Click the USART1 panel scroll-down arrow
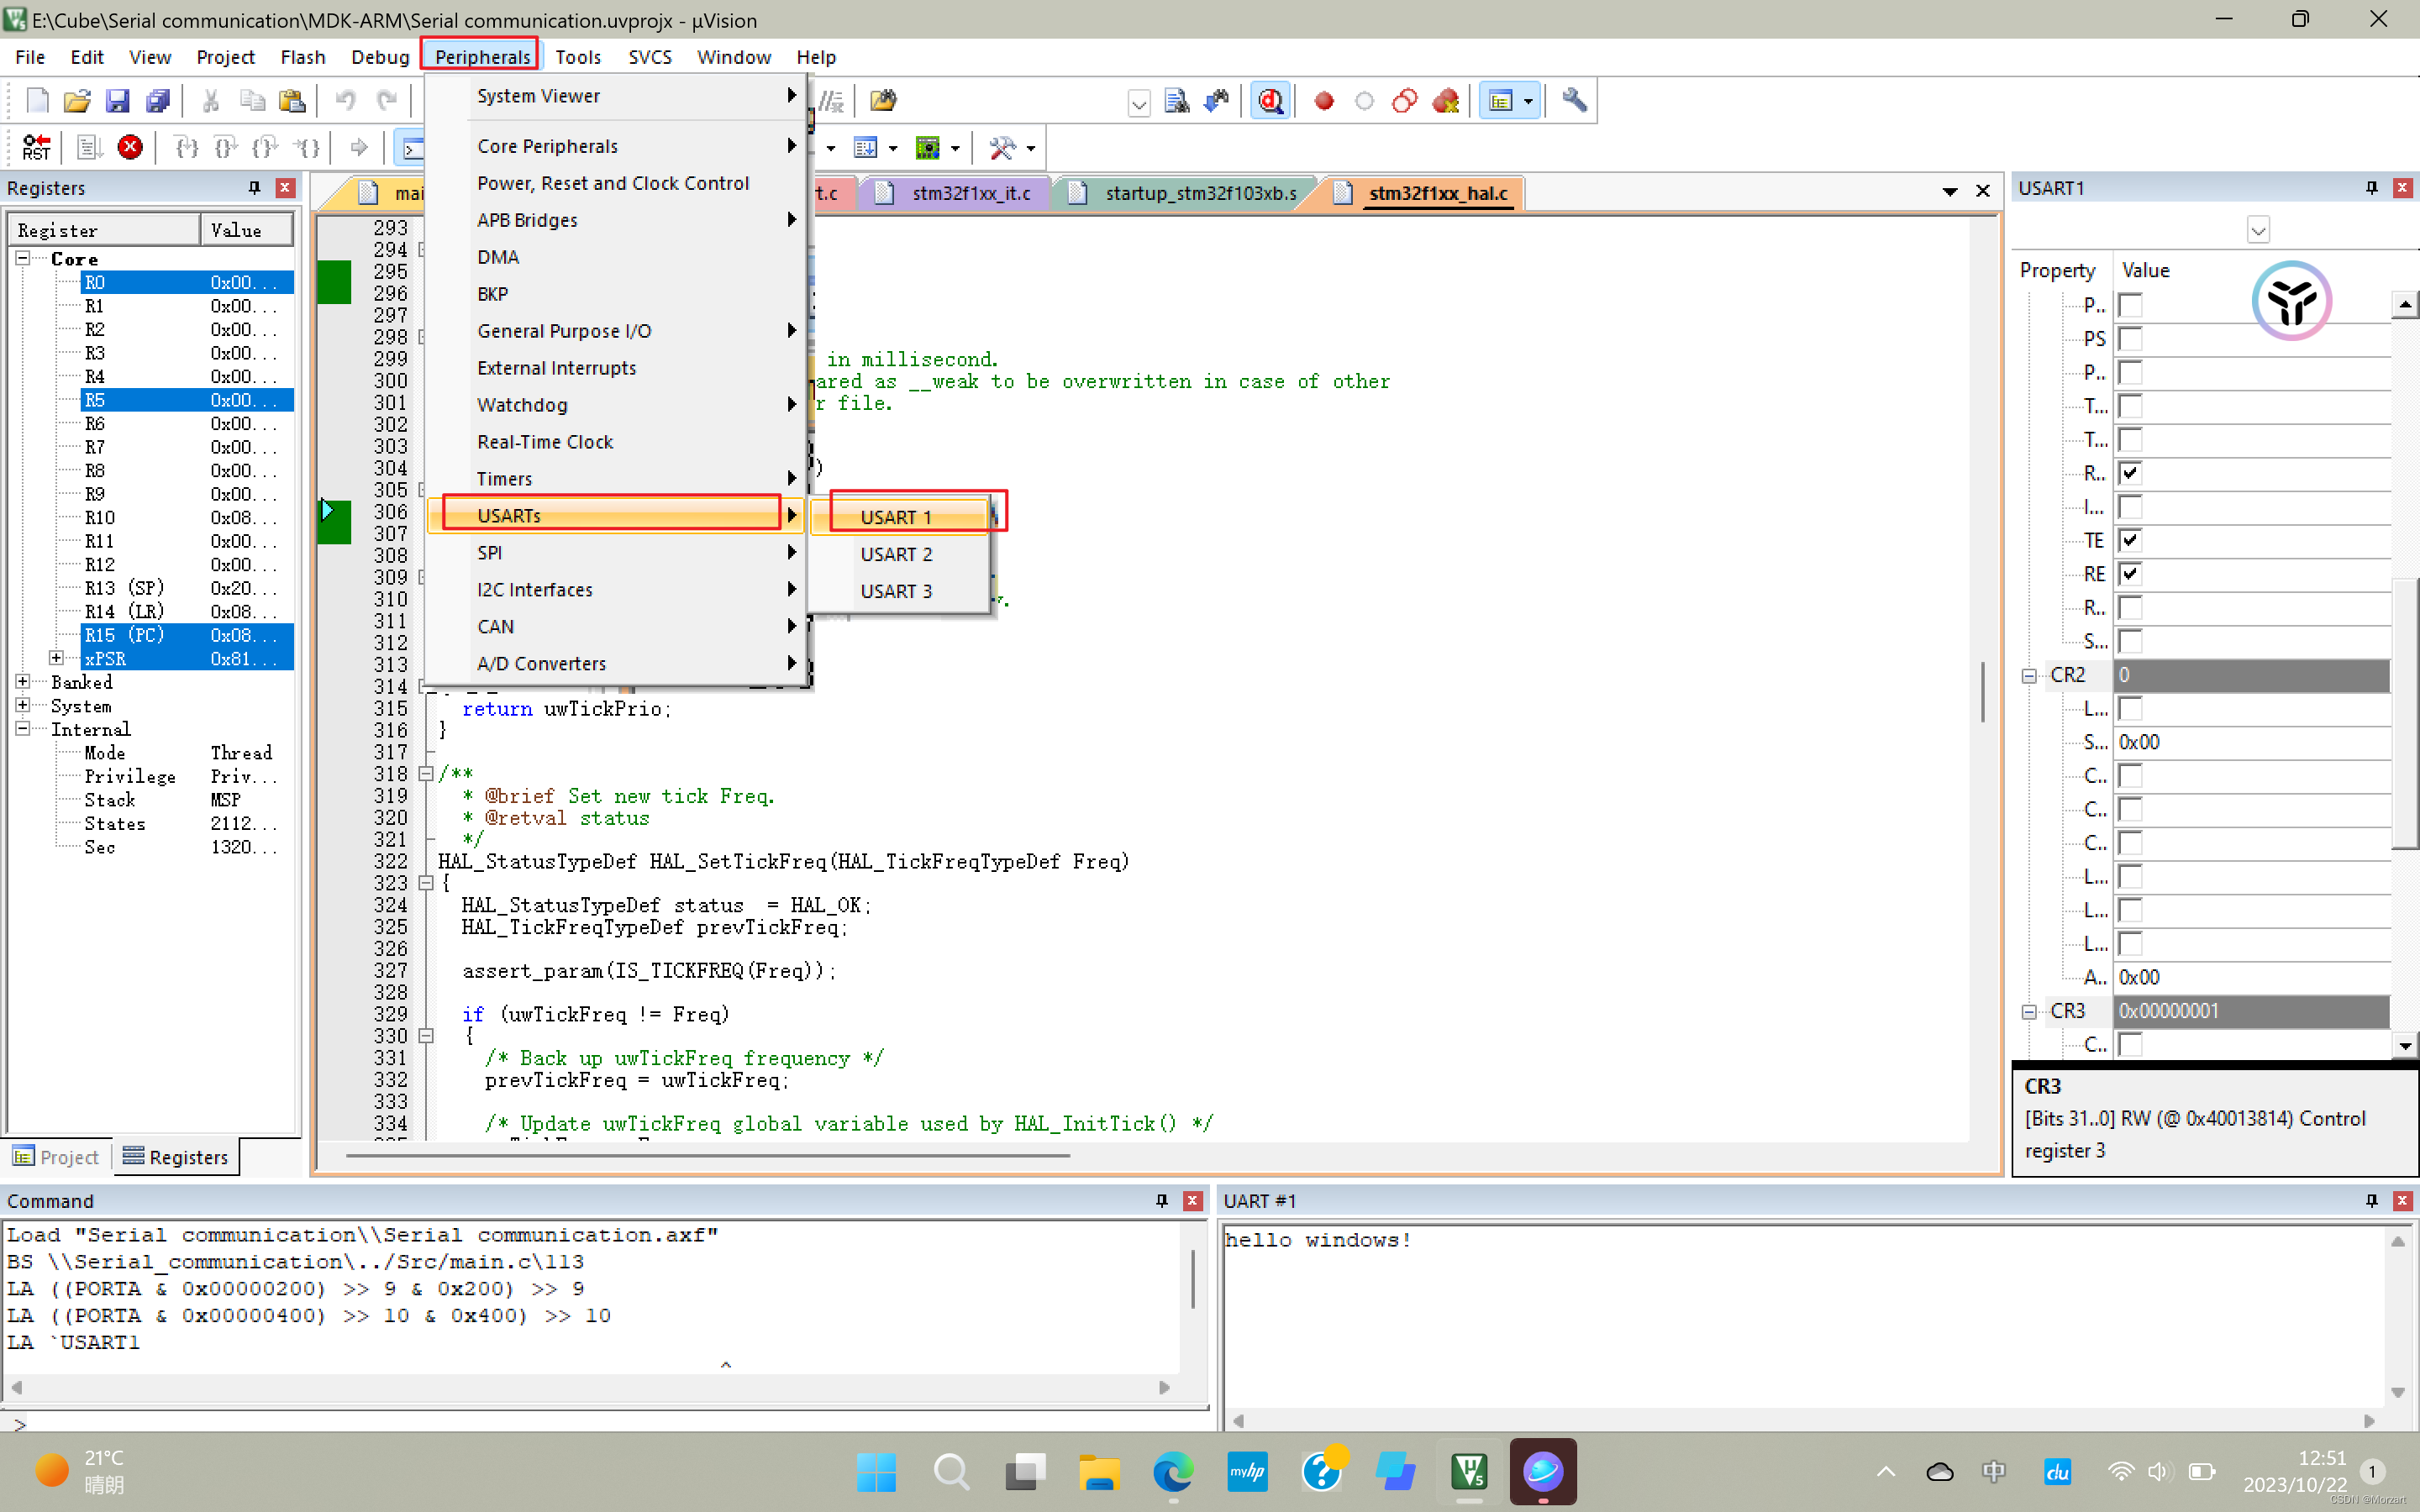Screen dimensions: 2420x1512 [x=2404, y=1045]
